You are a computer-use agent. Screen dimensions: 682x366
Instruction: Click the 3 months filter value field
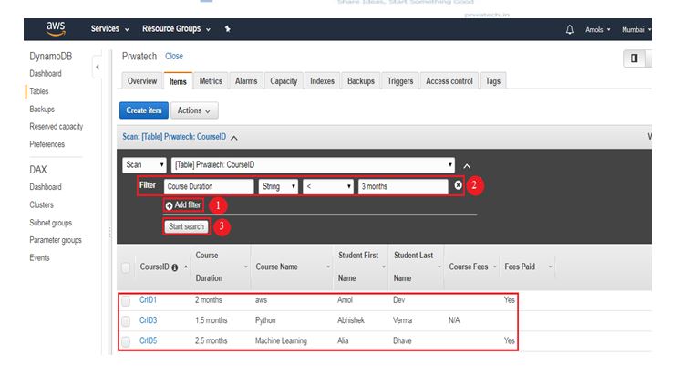pyautogui.click(x=403, y=186)
